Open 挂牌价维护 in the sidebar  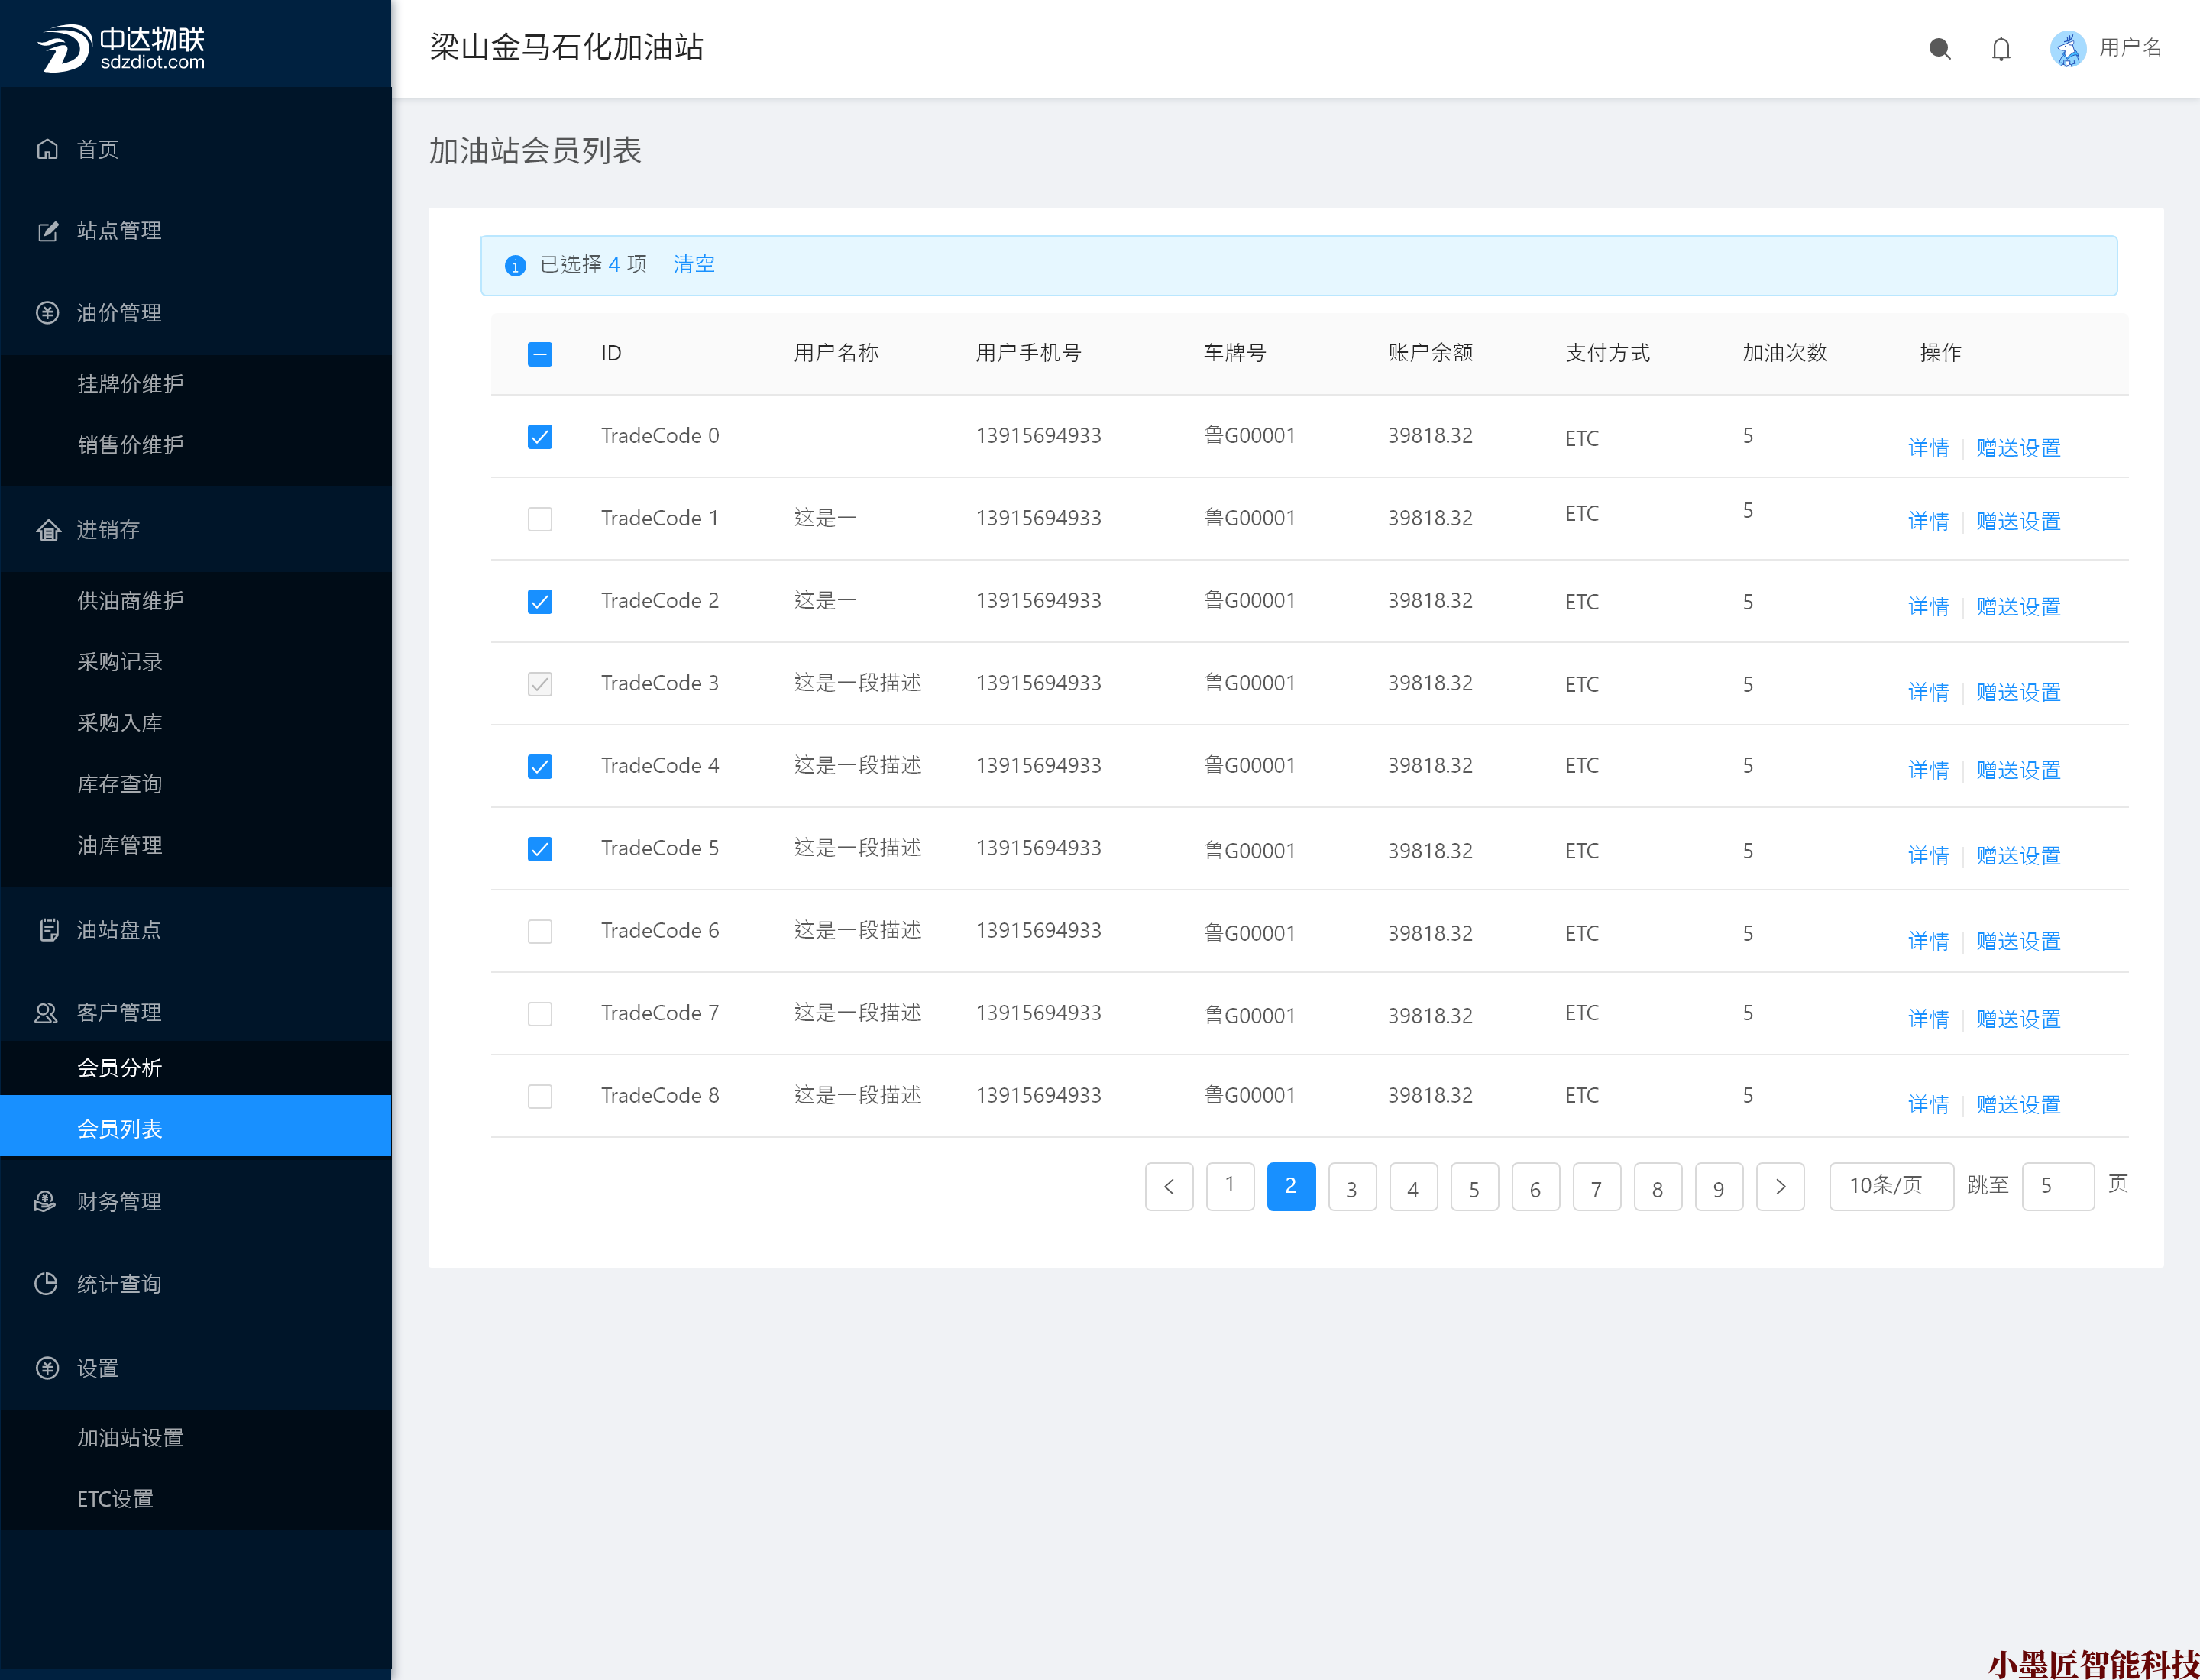[130, 384]
